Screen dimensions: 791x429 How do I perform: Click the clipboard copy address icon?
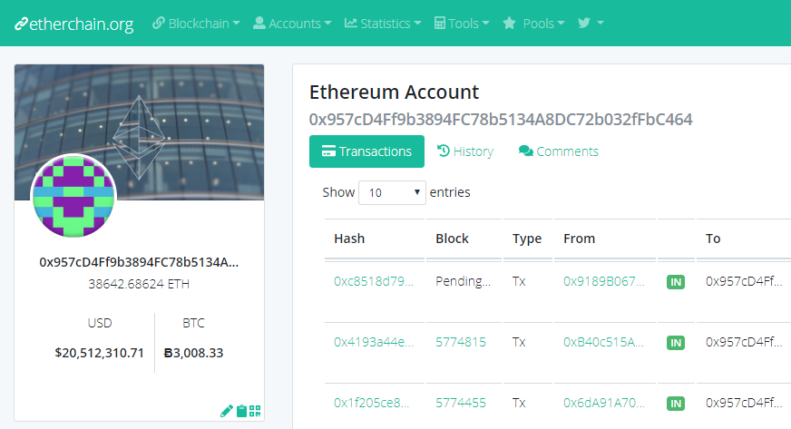(x=241, y=411)
